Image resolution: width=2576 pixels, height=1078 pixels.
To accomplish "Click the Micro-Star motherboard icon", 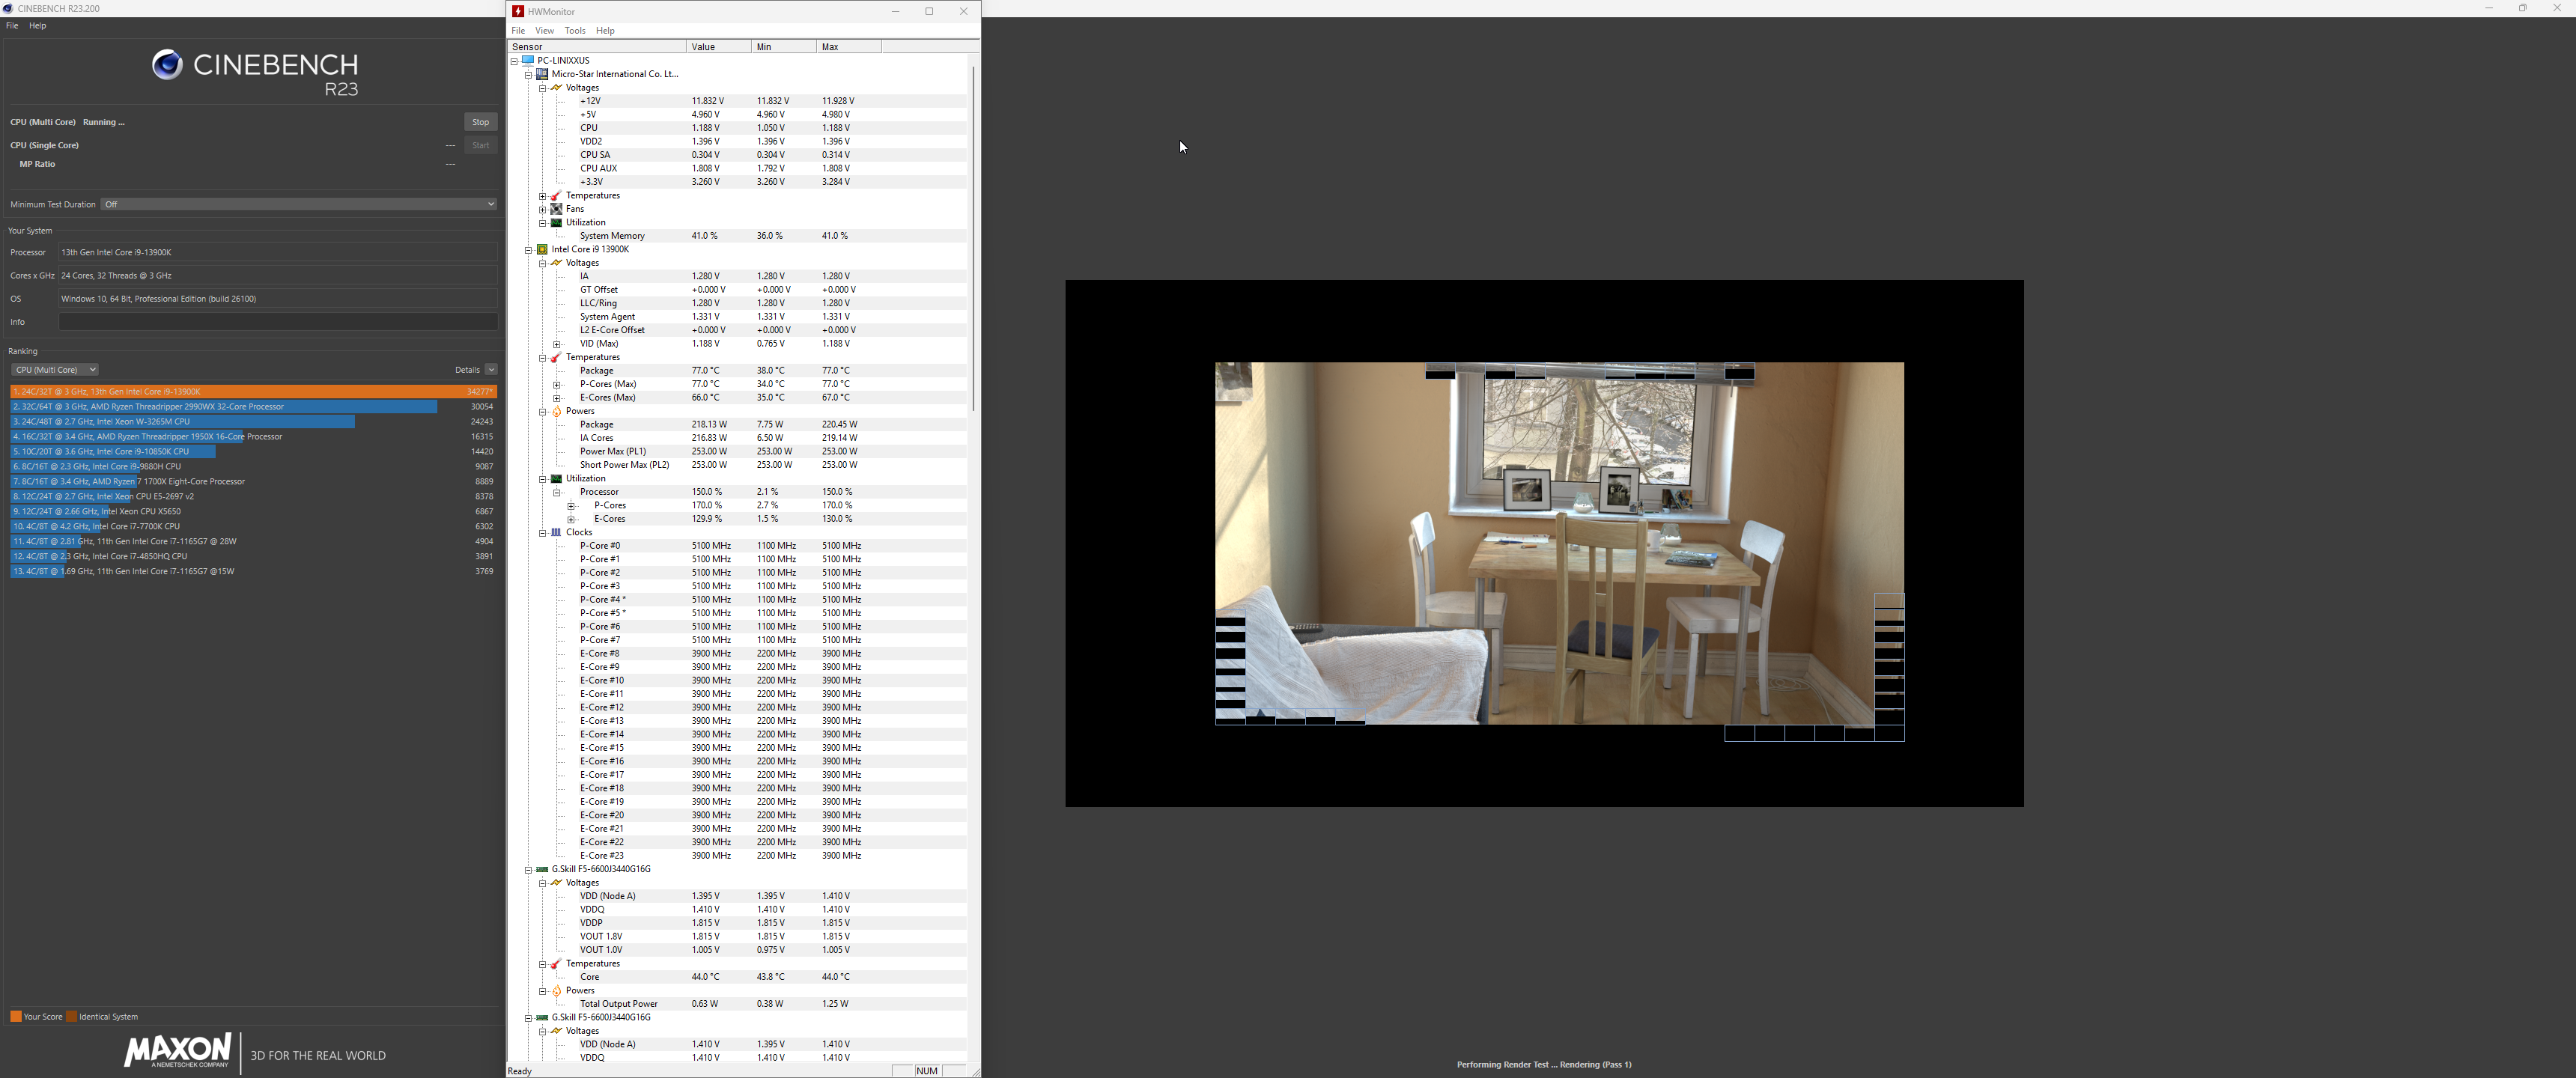I will [542, 74].
